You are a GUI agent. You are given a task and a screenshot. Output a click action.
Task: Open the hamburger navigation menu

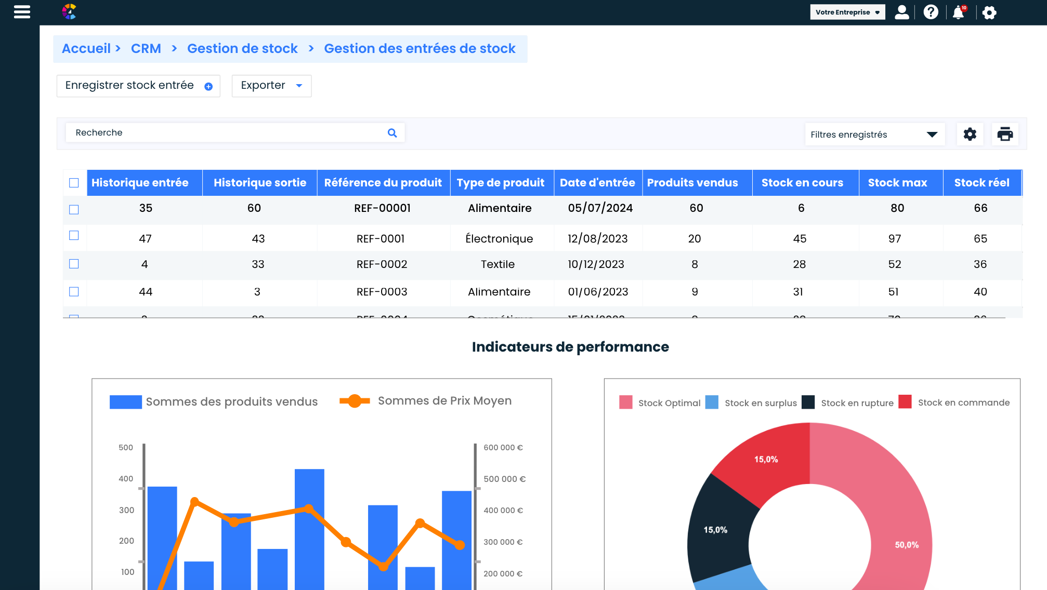22,12
